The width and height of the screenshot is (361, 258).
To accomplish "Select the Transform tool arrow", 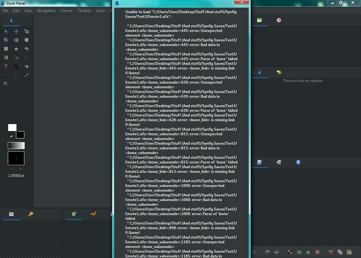I will [x=6, y=31].
